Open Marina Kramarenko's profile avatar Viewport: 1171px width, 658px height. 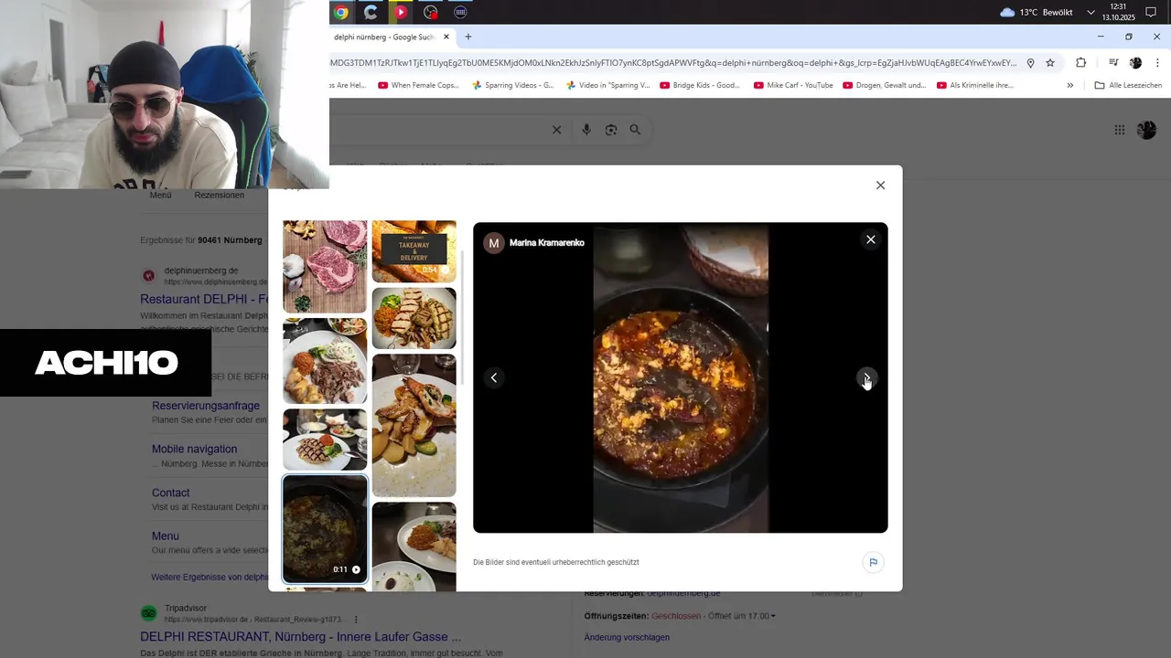pos(494,242)
